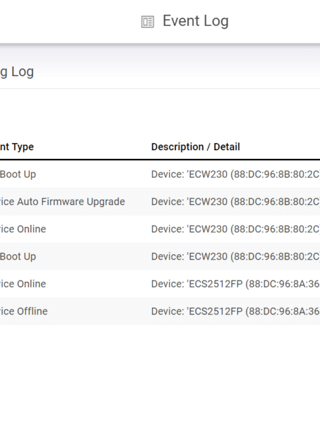Viewport: 320px width, 434px height.
Task: Select the Log tab heading
Action: point(17,71)
